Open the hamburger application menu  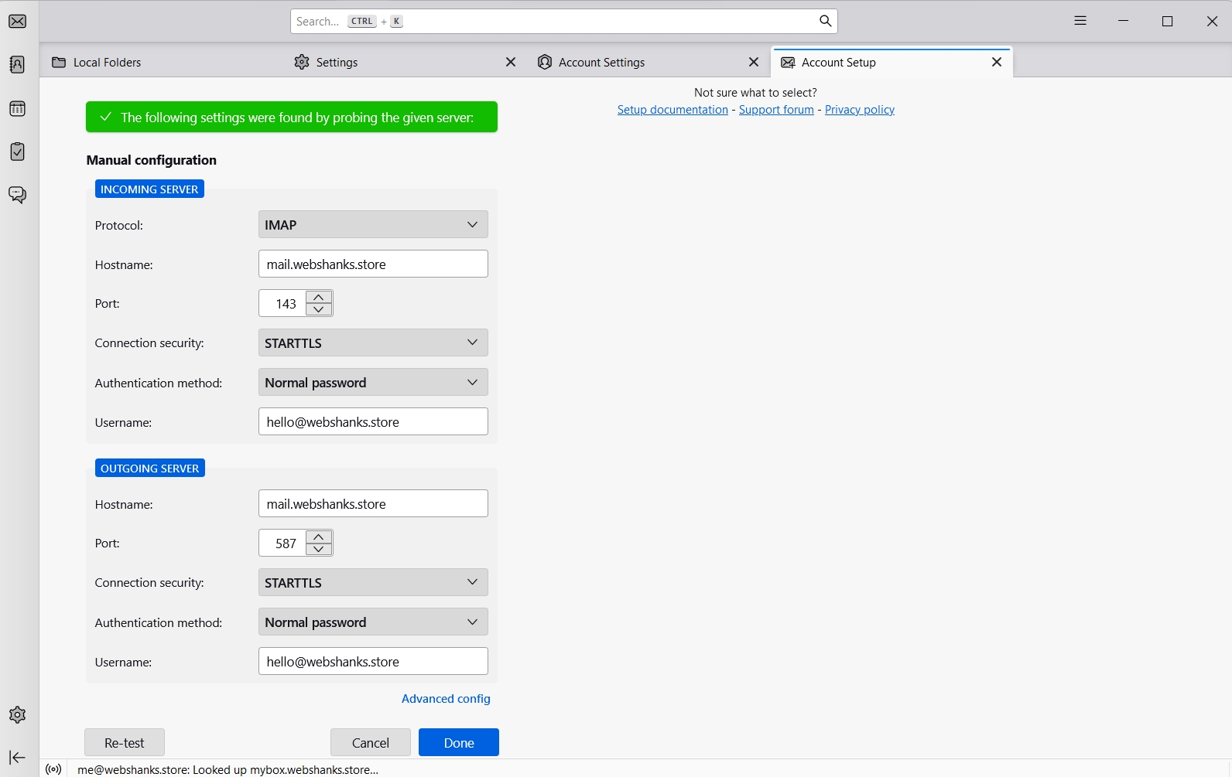tap(1080, 22)
